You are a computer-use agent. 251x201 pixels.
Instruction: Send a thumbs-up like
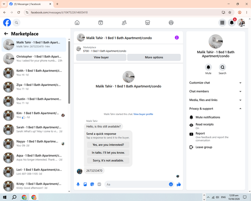pyautogui.click(x=179, y=184)
